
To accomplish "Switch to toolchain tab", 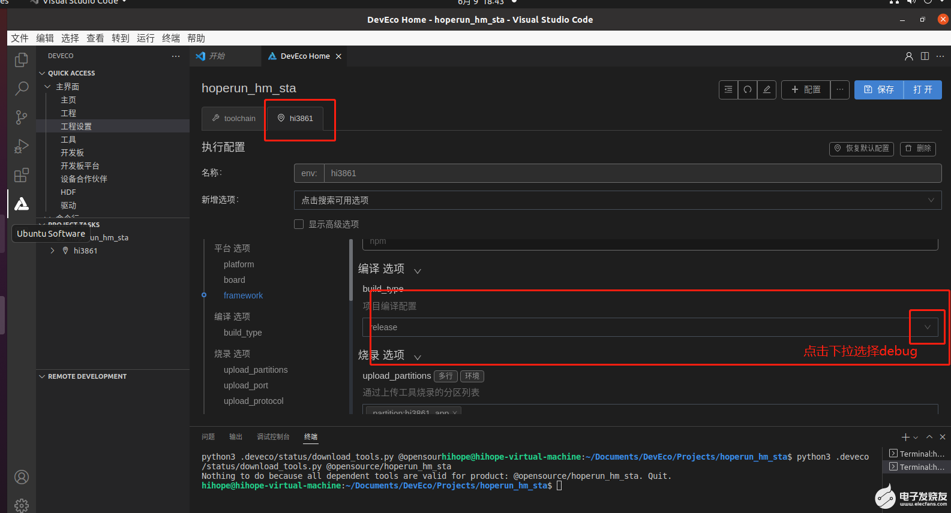I will pyautogui.click(x=234, y=119).
